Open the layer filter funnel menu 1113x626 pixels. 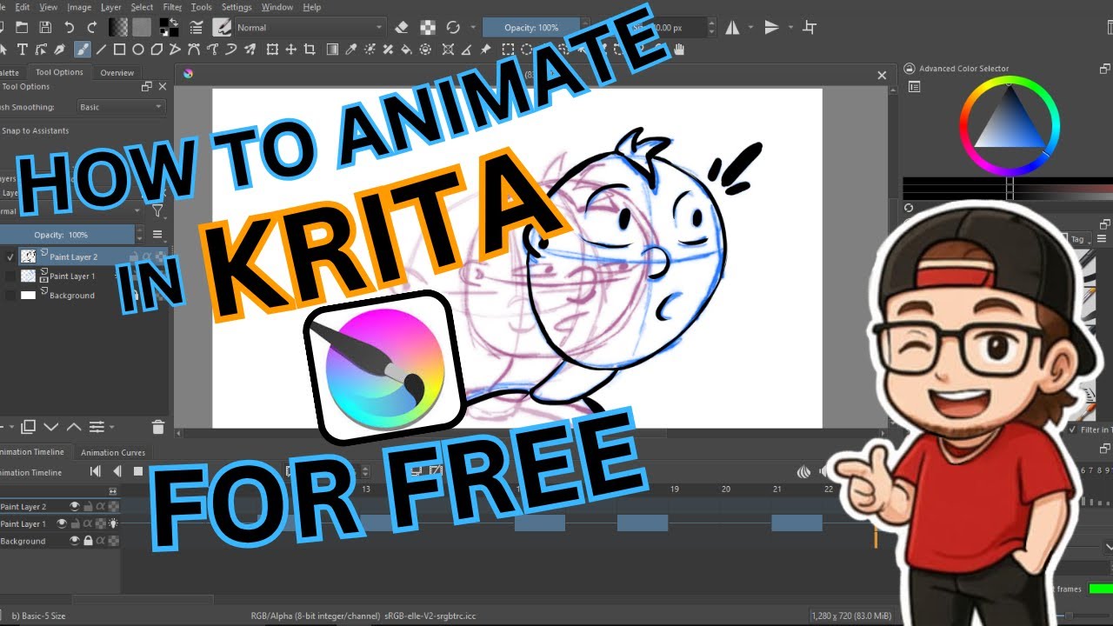tap(157, 211)
